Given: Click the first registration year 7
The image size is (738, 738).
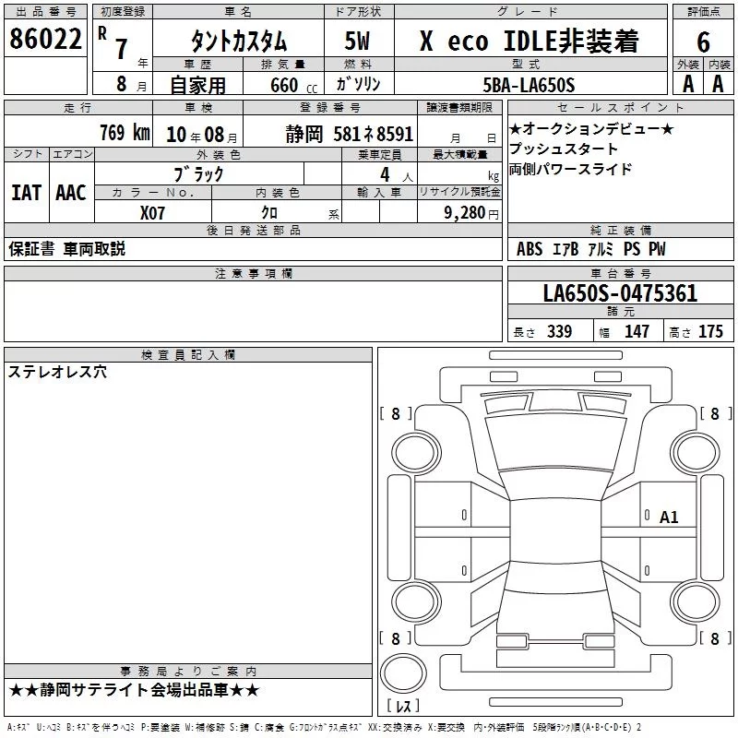Looking at the screenshot, I should pyautogui.click(x=122, y=49).
